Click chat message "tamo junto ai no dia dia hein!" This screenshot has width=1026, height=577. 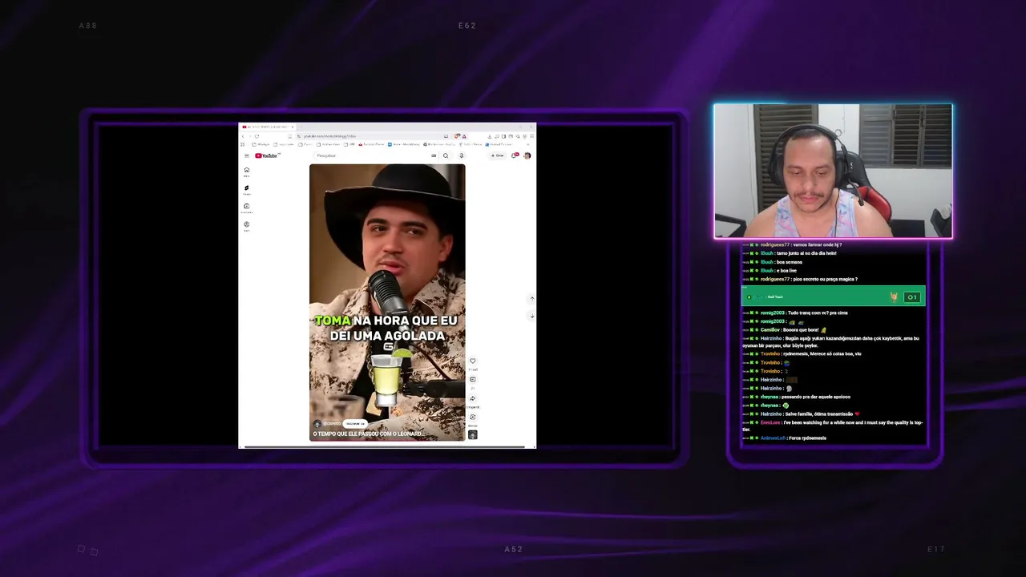point(806,253)
